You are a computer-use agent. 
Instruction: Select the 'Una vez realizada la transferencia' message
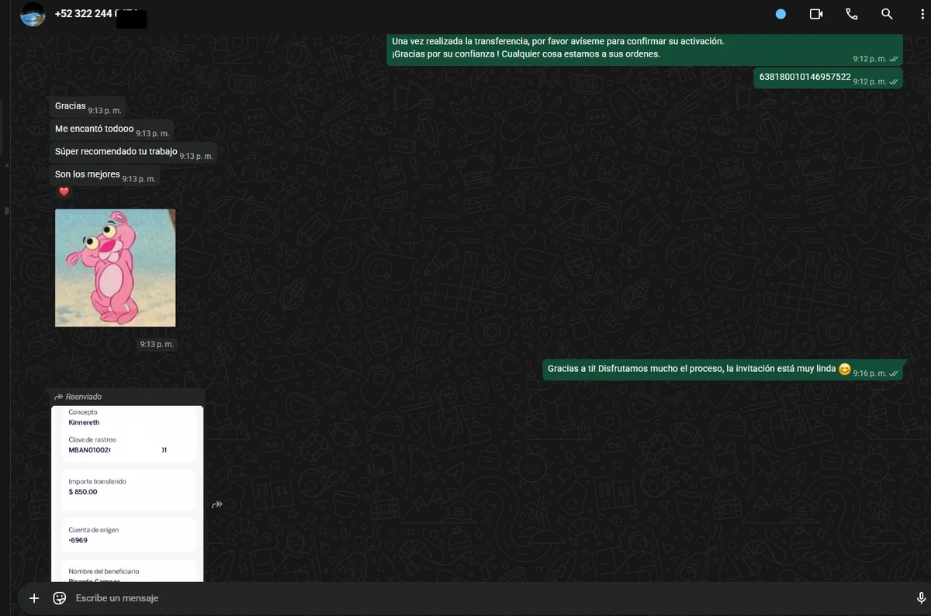(645, 48)
